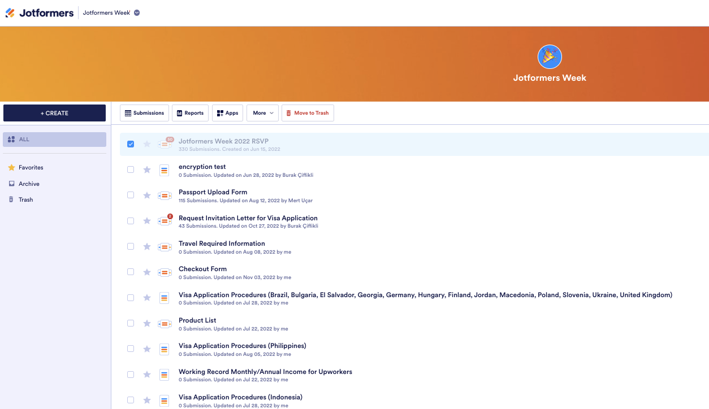Image resolution: width=709 pixels, height=409 pixels.
Task: Check the Working Record Monthly/Annual Income checkbox
Action: (131, 375)
